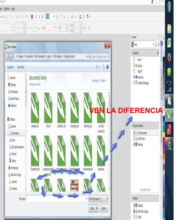Click the help icon in Open Drawing dialog
The image size is (176, 220).
[108, 67]
